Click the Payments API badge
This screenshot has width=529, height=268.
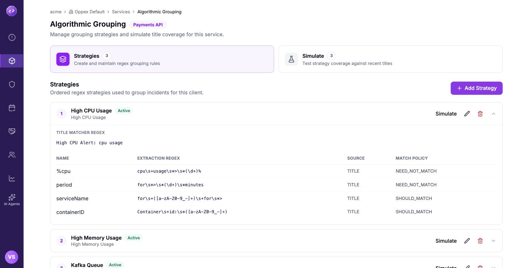148,25
